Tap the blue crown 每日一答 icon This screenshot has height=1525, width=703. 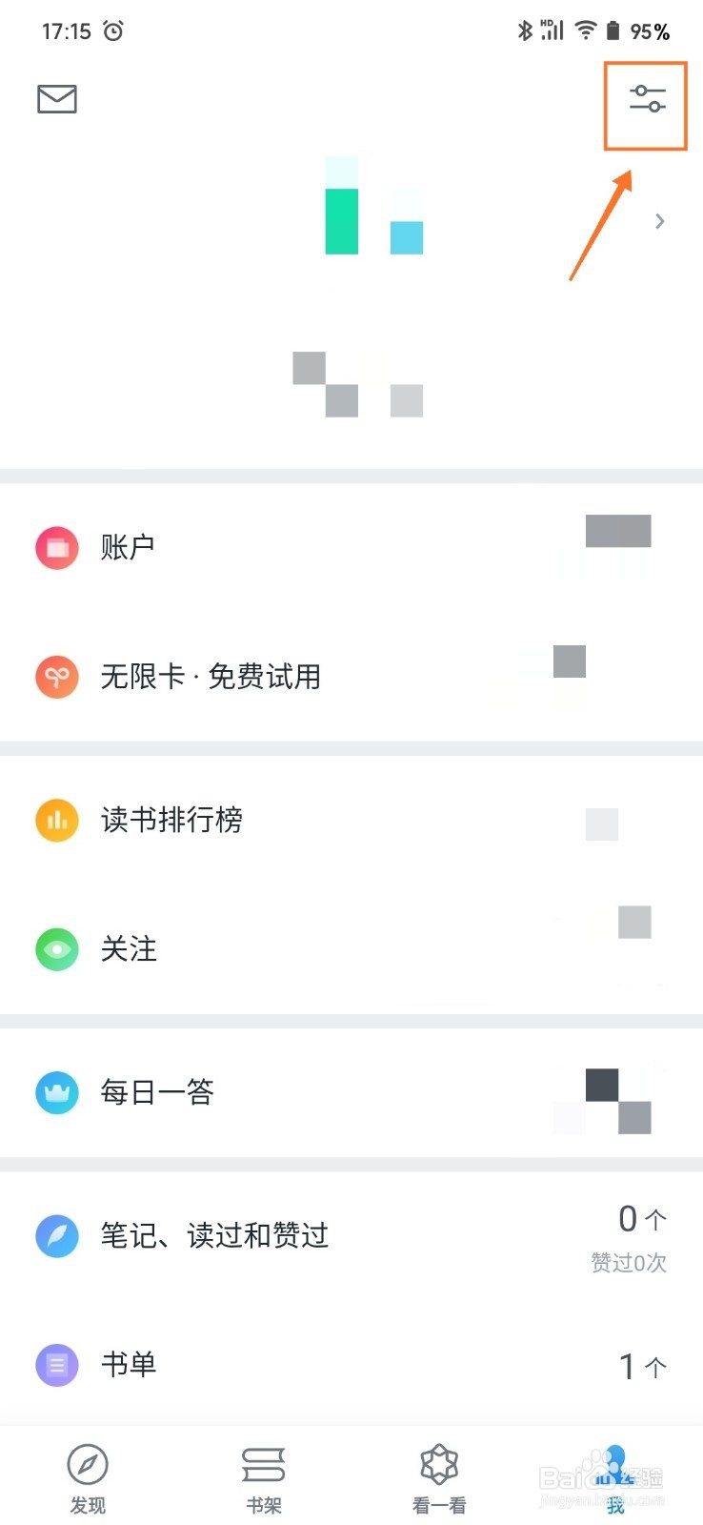57,1092
